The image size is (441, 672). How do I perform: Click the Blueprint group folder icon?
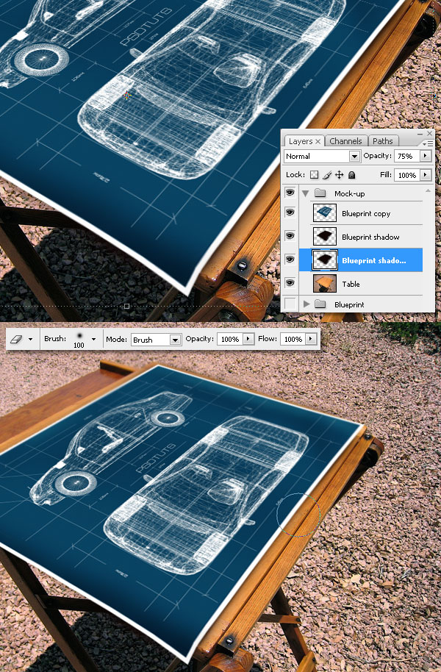coord(319,304)
